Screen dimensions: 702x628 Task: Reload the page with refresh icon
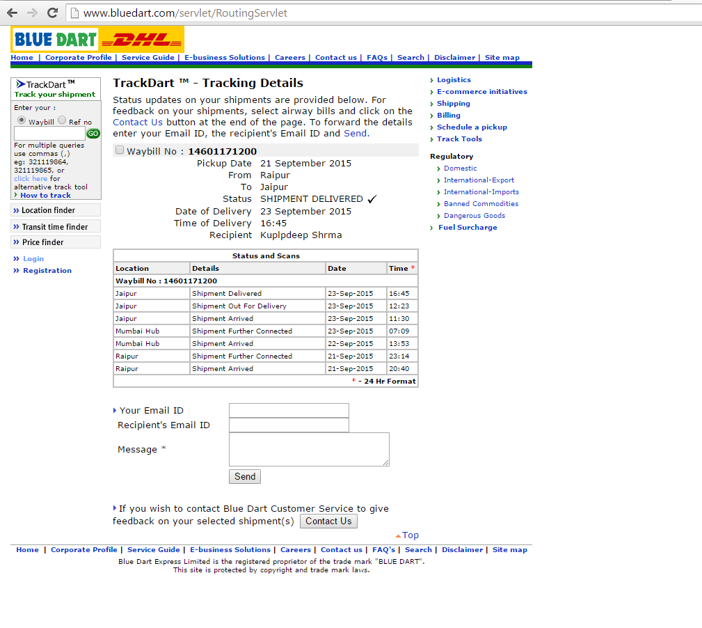[x=52, y=13]
